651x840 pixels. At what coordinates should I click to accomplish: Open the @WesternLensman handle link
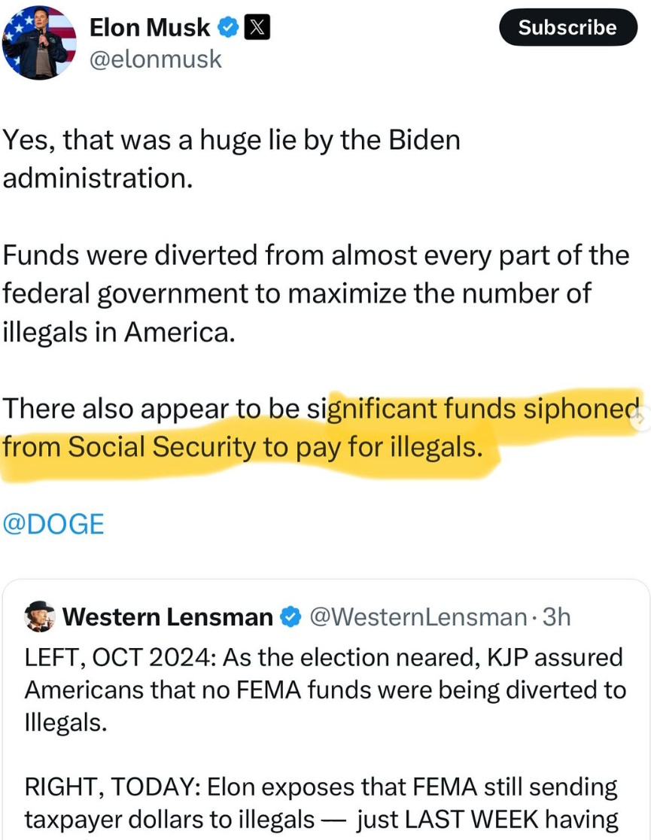point(418,617)
